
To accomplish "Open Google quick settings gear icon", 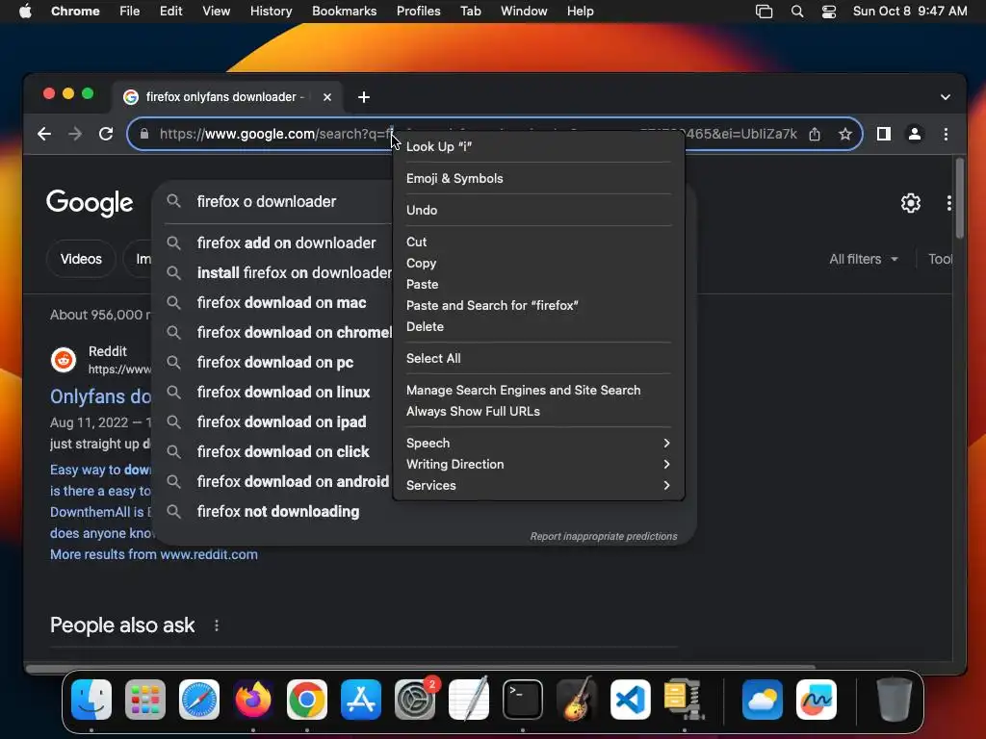I will click(911, 203).
